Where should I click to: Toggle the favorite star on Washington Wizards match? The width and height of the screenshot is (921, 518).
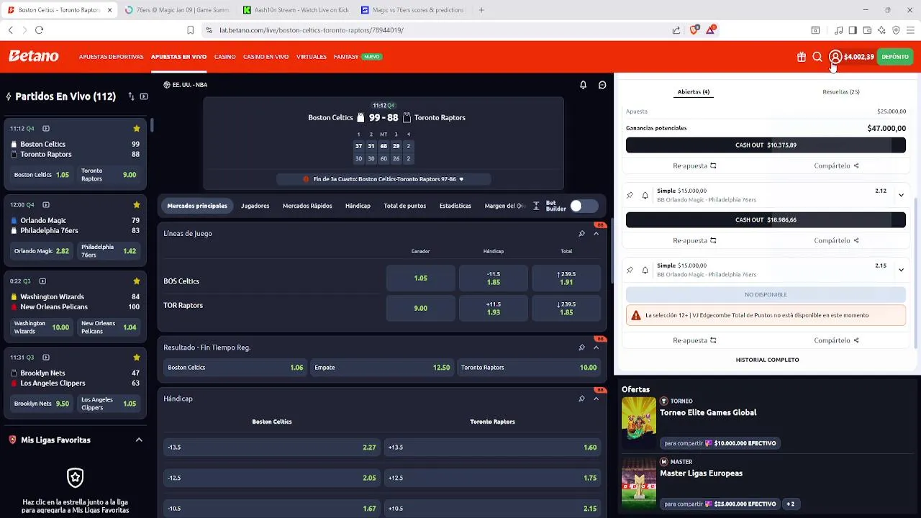pos(137,281)
